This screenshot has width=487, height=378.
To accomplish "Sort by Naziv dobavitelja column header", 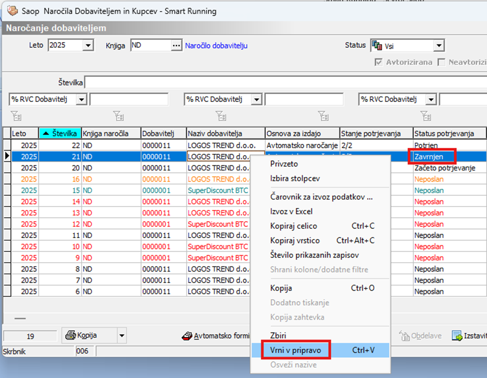I will click(226, 134).
